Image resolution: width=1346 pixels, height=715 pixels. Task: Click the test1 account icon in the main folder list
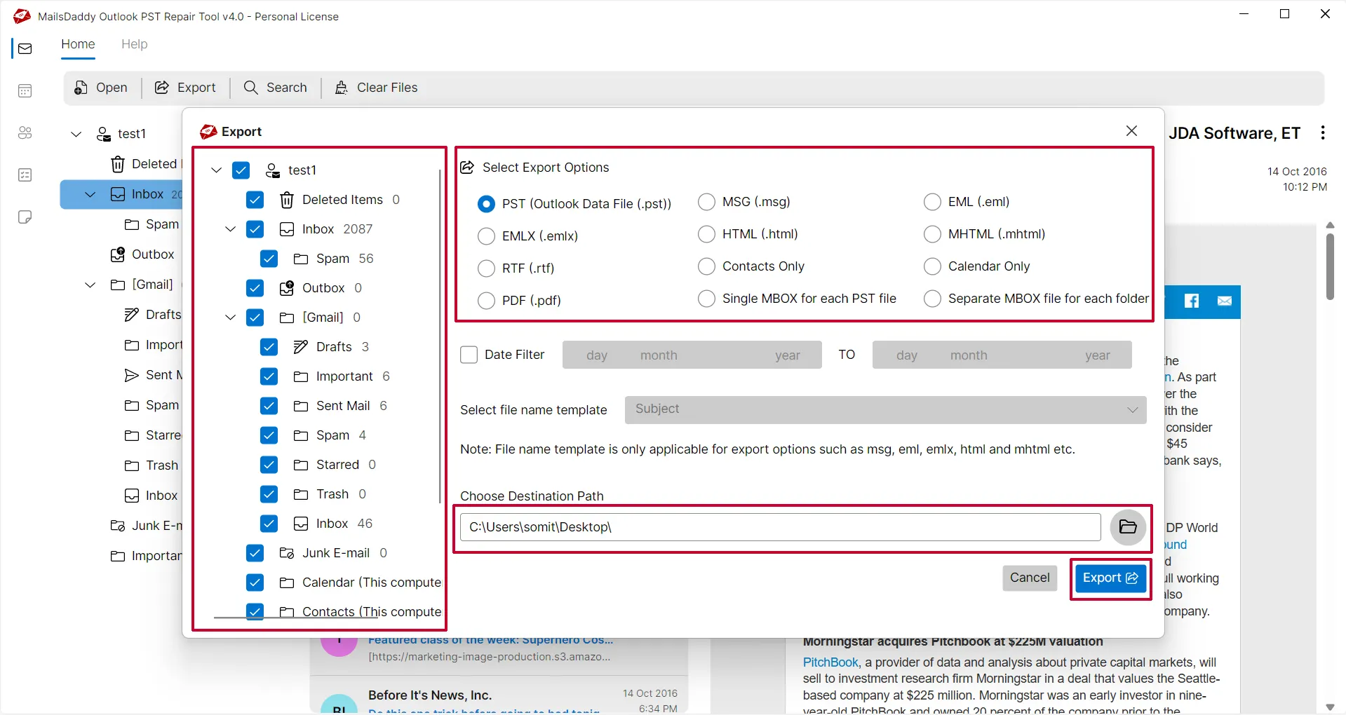pyautogui.click(x=104, y=134)
